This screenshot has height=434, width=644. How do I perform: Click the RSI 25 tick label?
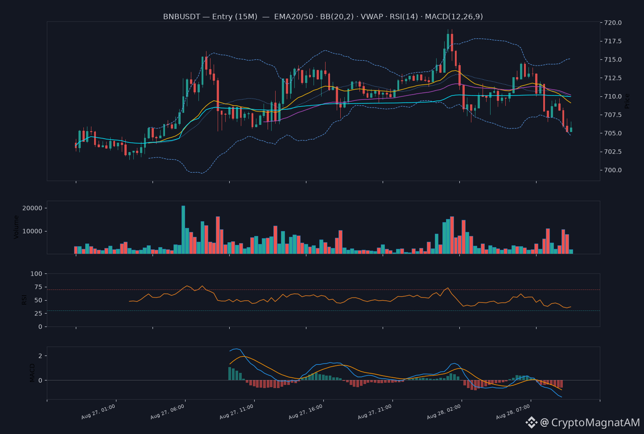tap(38, 313)
